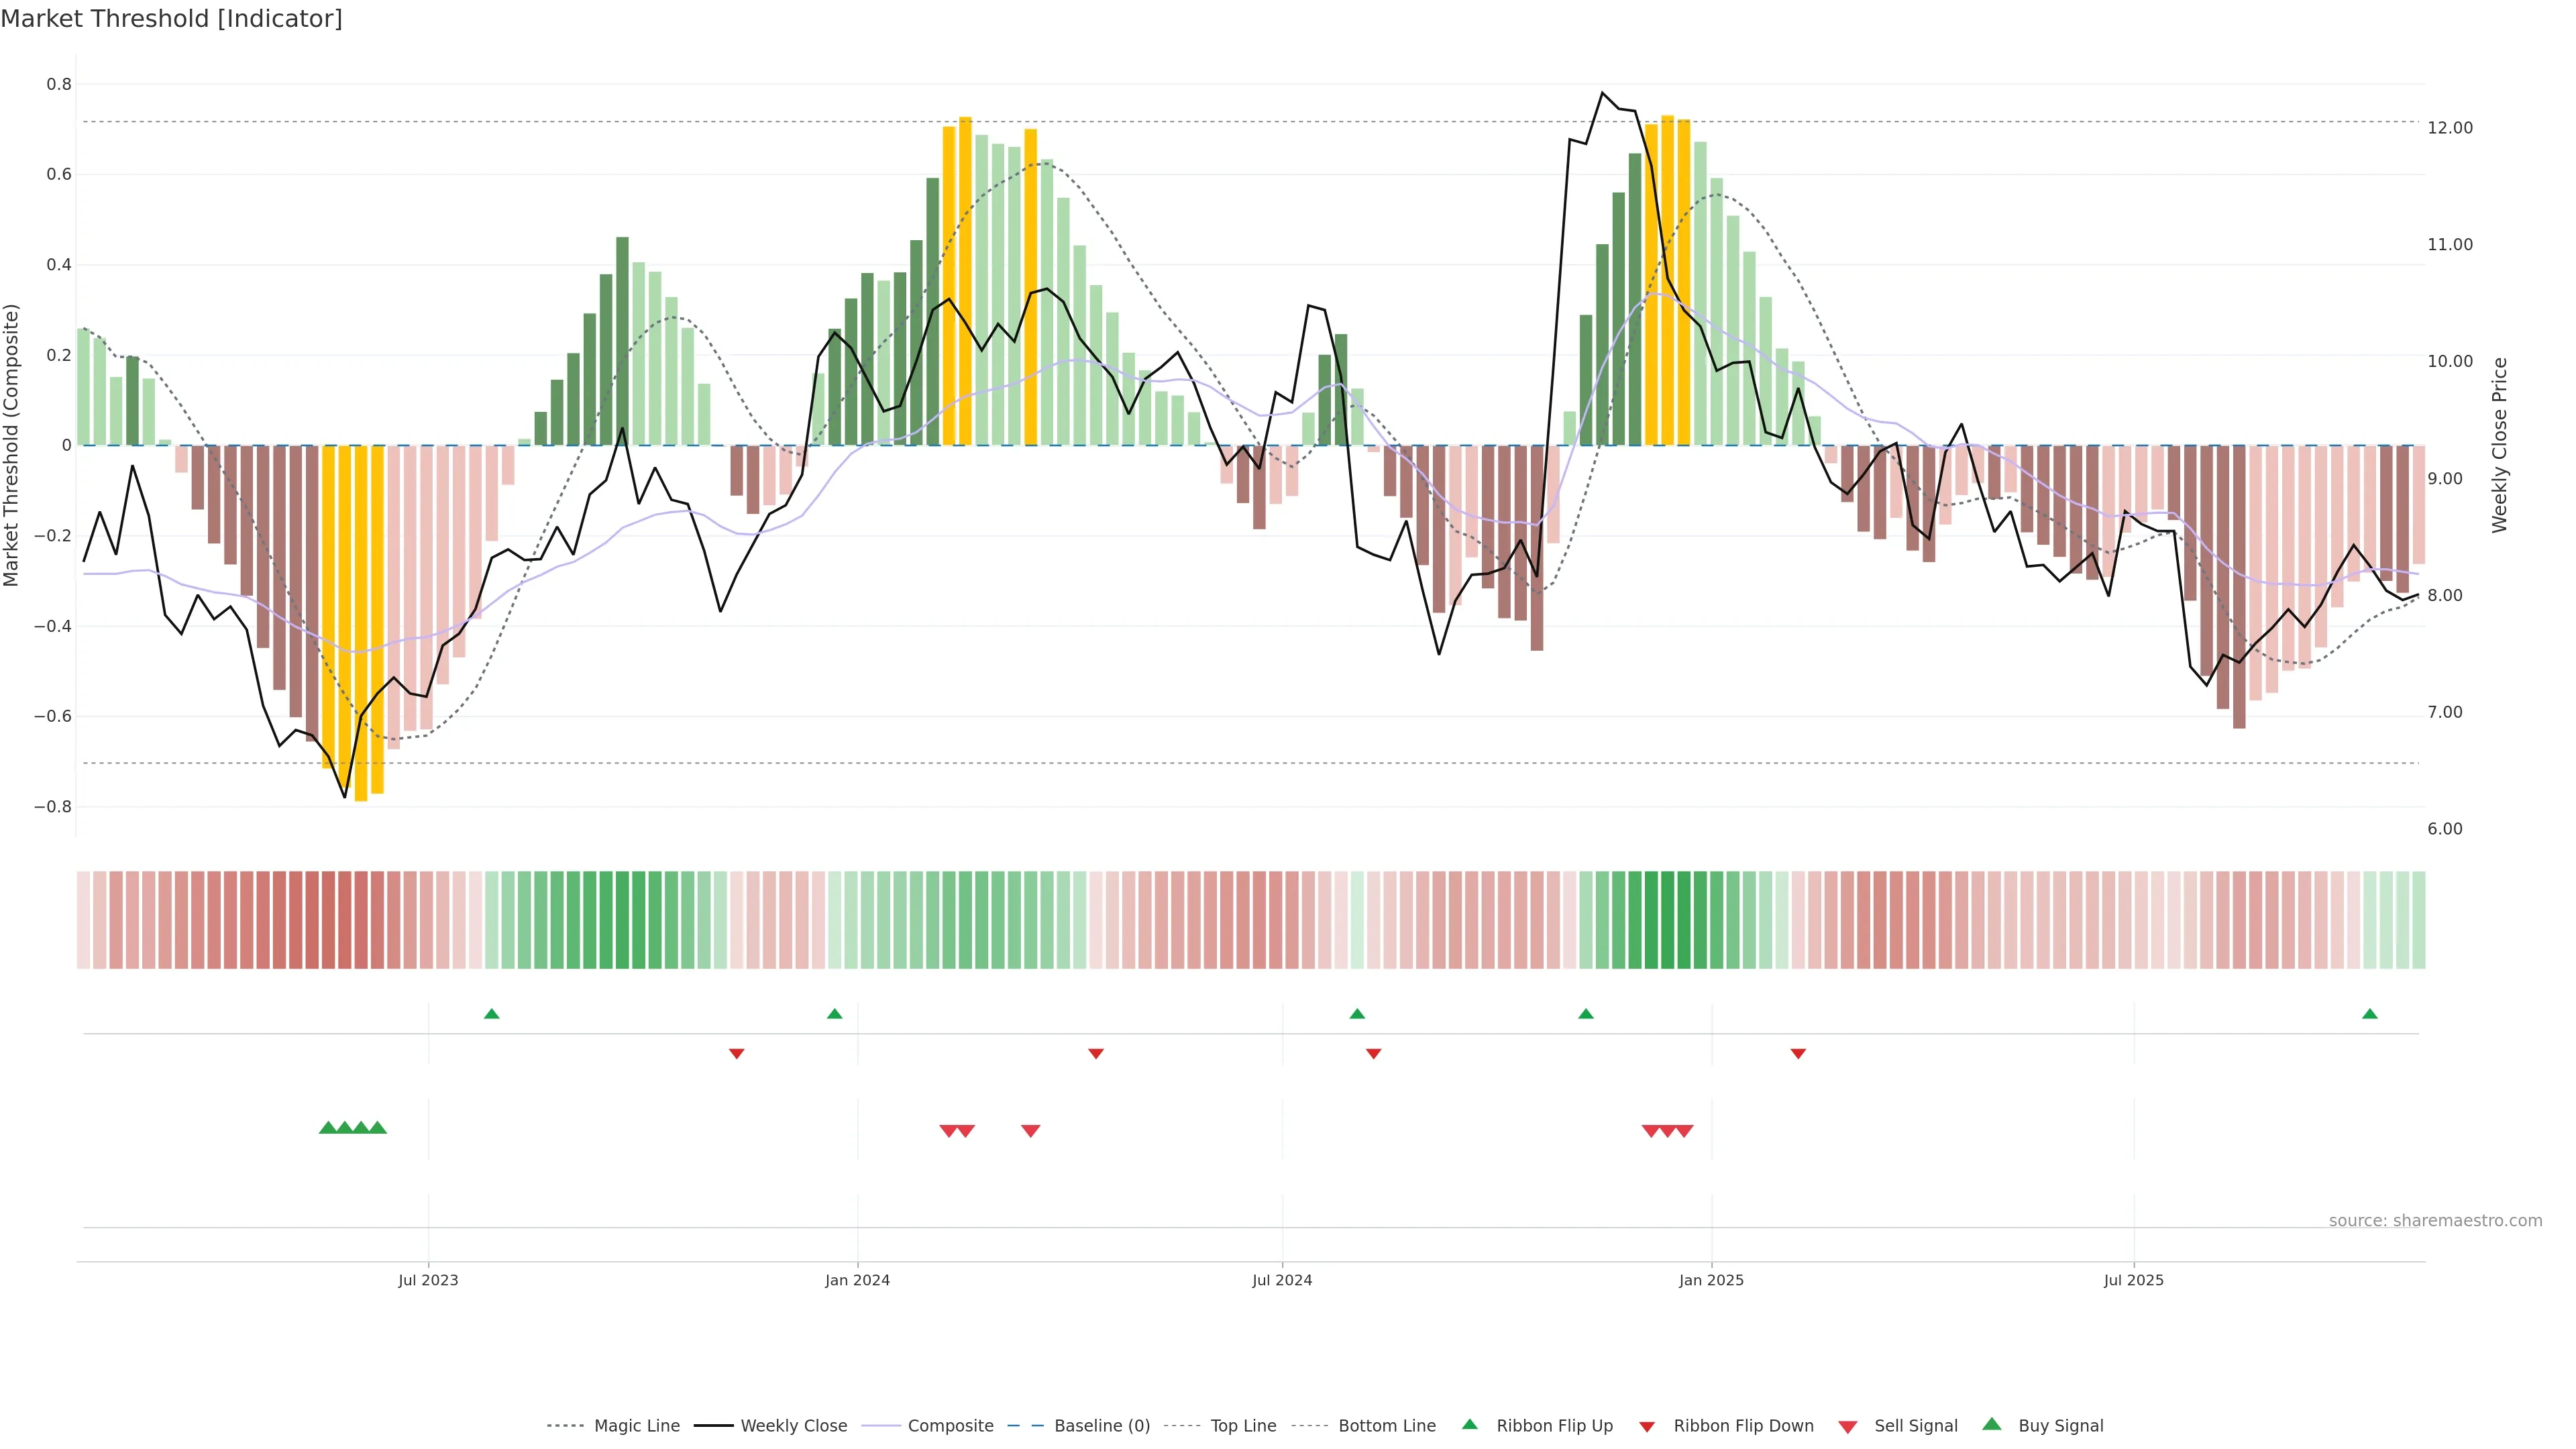Click the Ribbon Flip Up legend triangle
The width and height of the screenshot is (2576, 1449).
point(1469,1424)
